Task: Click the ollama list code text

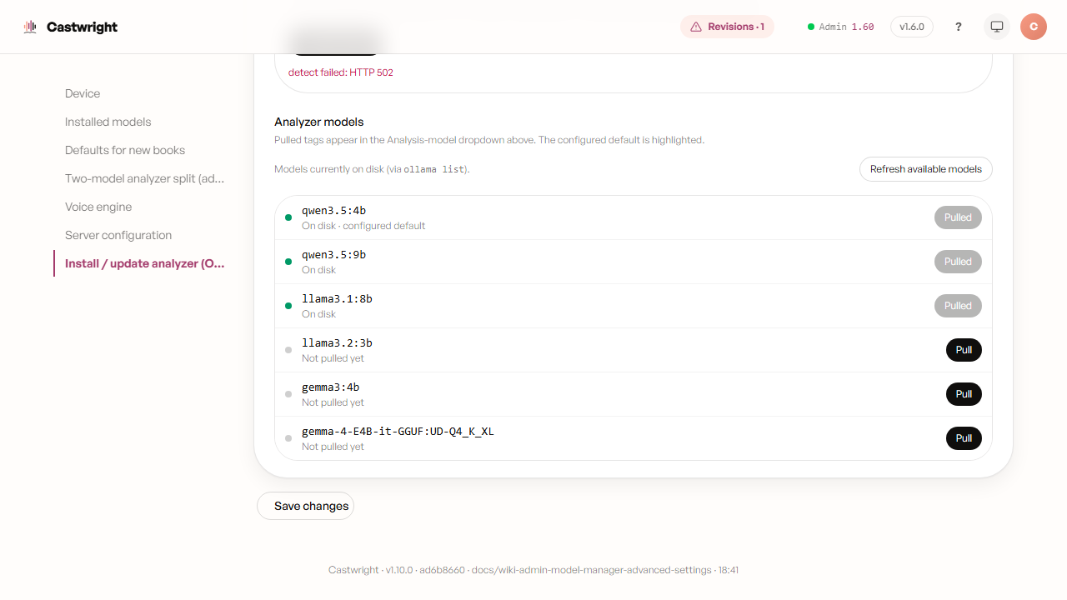Action: (x=433, y=169)
